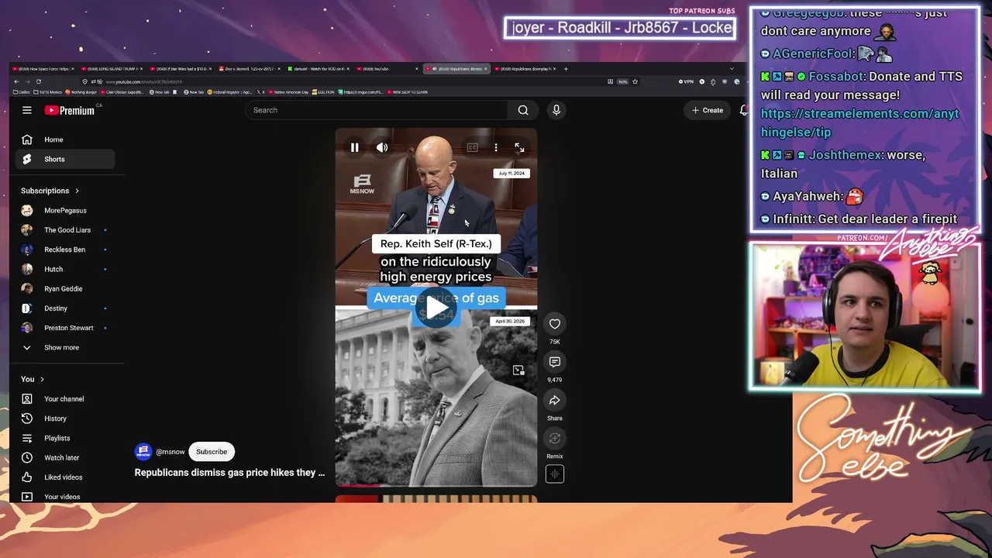This screenshot has height=558, width=992.
Task: Reload the page in the browser toolbar
Action: tap(39, 81)
